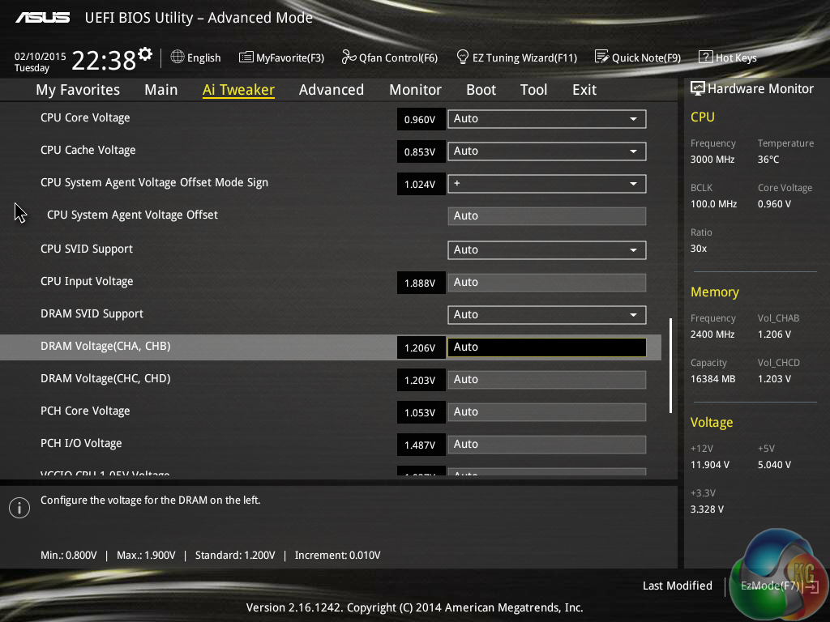Click the vertical scrollbar of settings list

[x=670, y=365]
